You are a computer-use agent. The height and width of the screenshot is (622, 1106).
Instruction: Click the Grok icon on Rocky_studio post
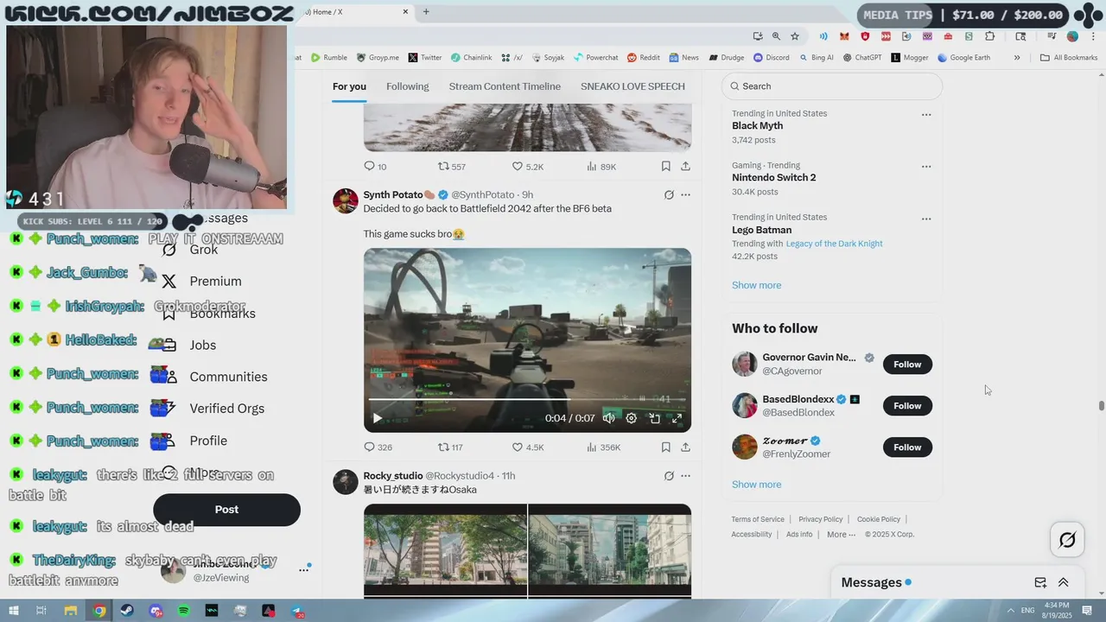pyautogui.click(x=669, y=476)
